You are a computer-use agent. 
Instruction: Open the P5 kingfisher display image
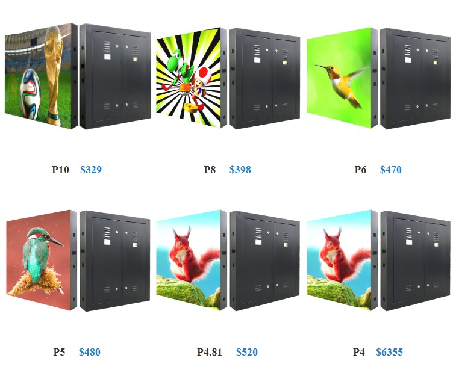pyautogui.click(x=42, y=261)
